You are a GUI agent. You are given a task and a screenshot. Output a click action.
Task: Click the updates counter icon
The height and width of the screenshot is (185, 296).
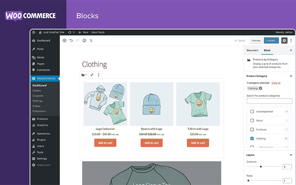pos(71,32)
